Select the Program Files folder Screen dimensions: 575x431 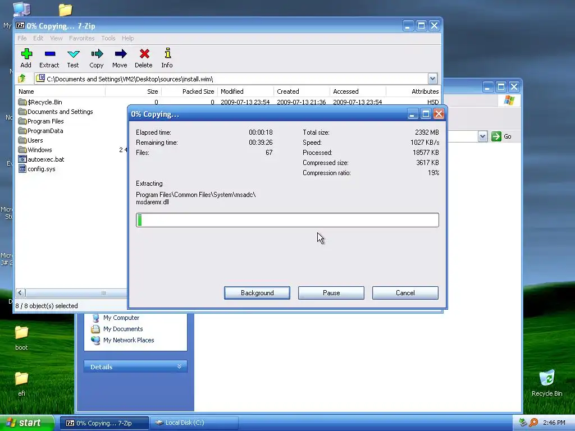tap(41, 121)
